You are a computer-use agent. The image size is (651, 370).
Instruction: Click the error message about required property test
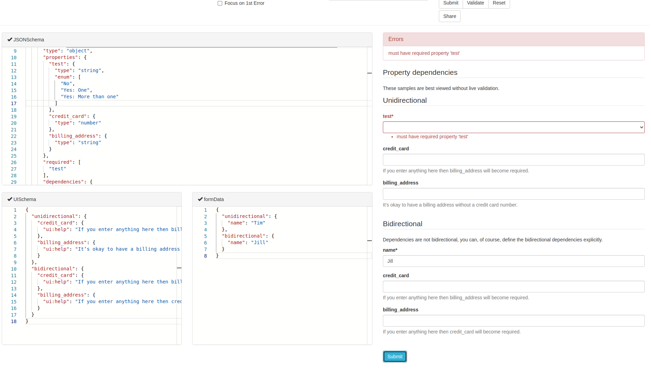424,53
